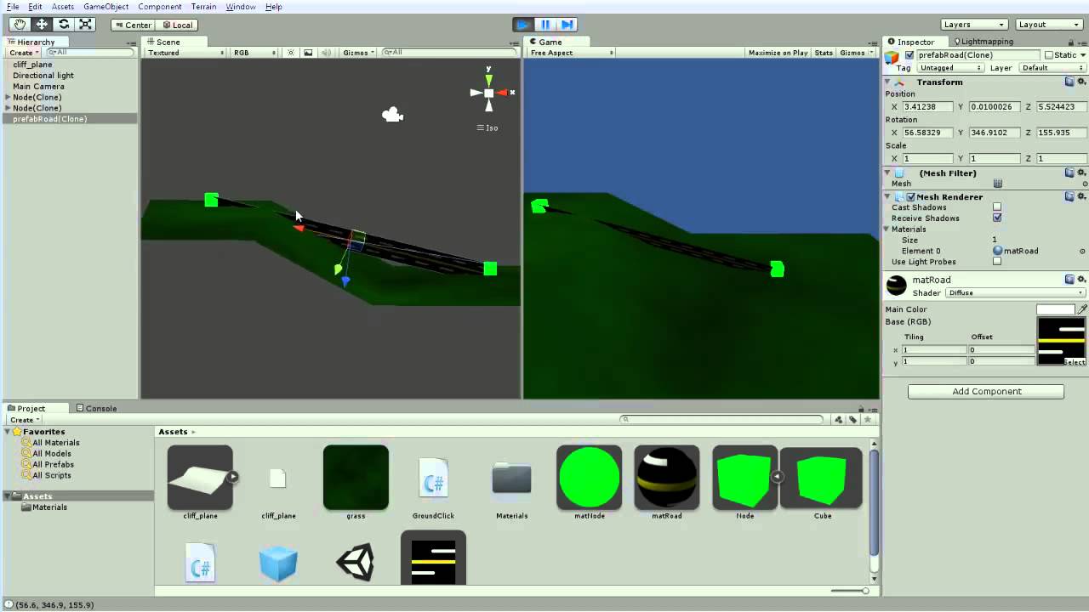Click the Pause button
This screenshot has width=1089, height=612.
(x=545, y=25)
